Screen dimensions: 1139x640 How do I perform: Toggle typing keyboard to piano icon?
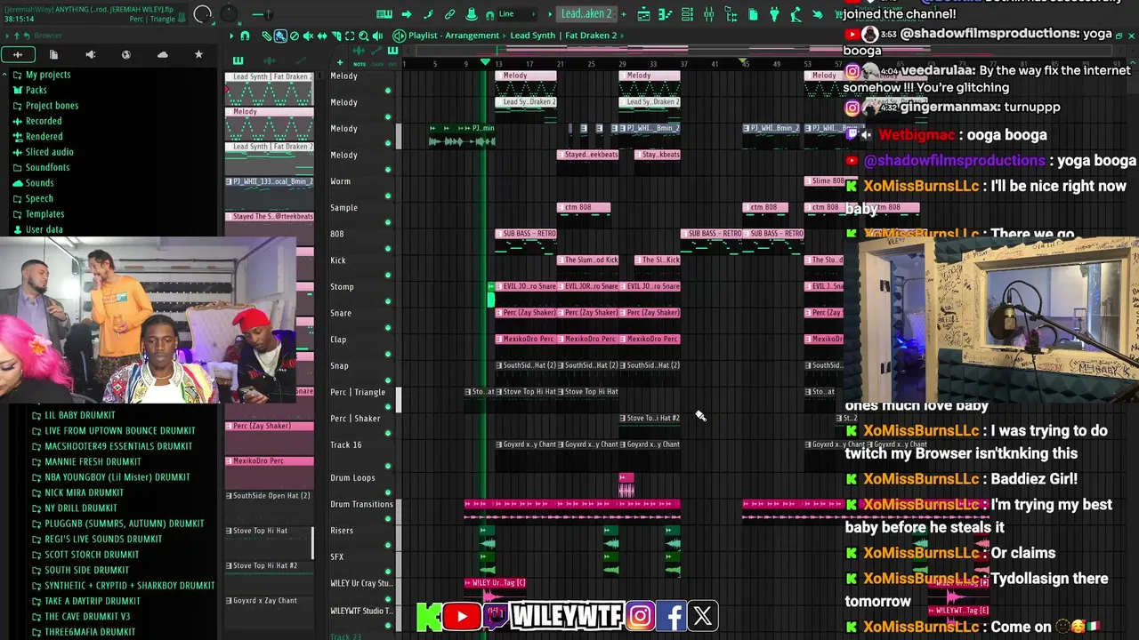[384, 13]
